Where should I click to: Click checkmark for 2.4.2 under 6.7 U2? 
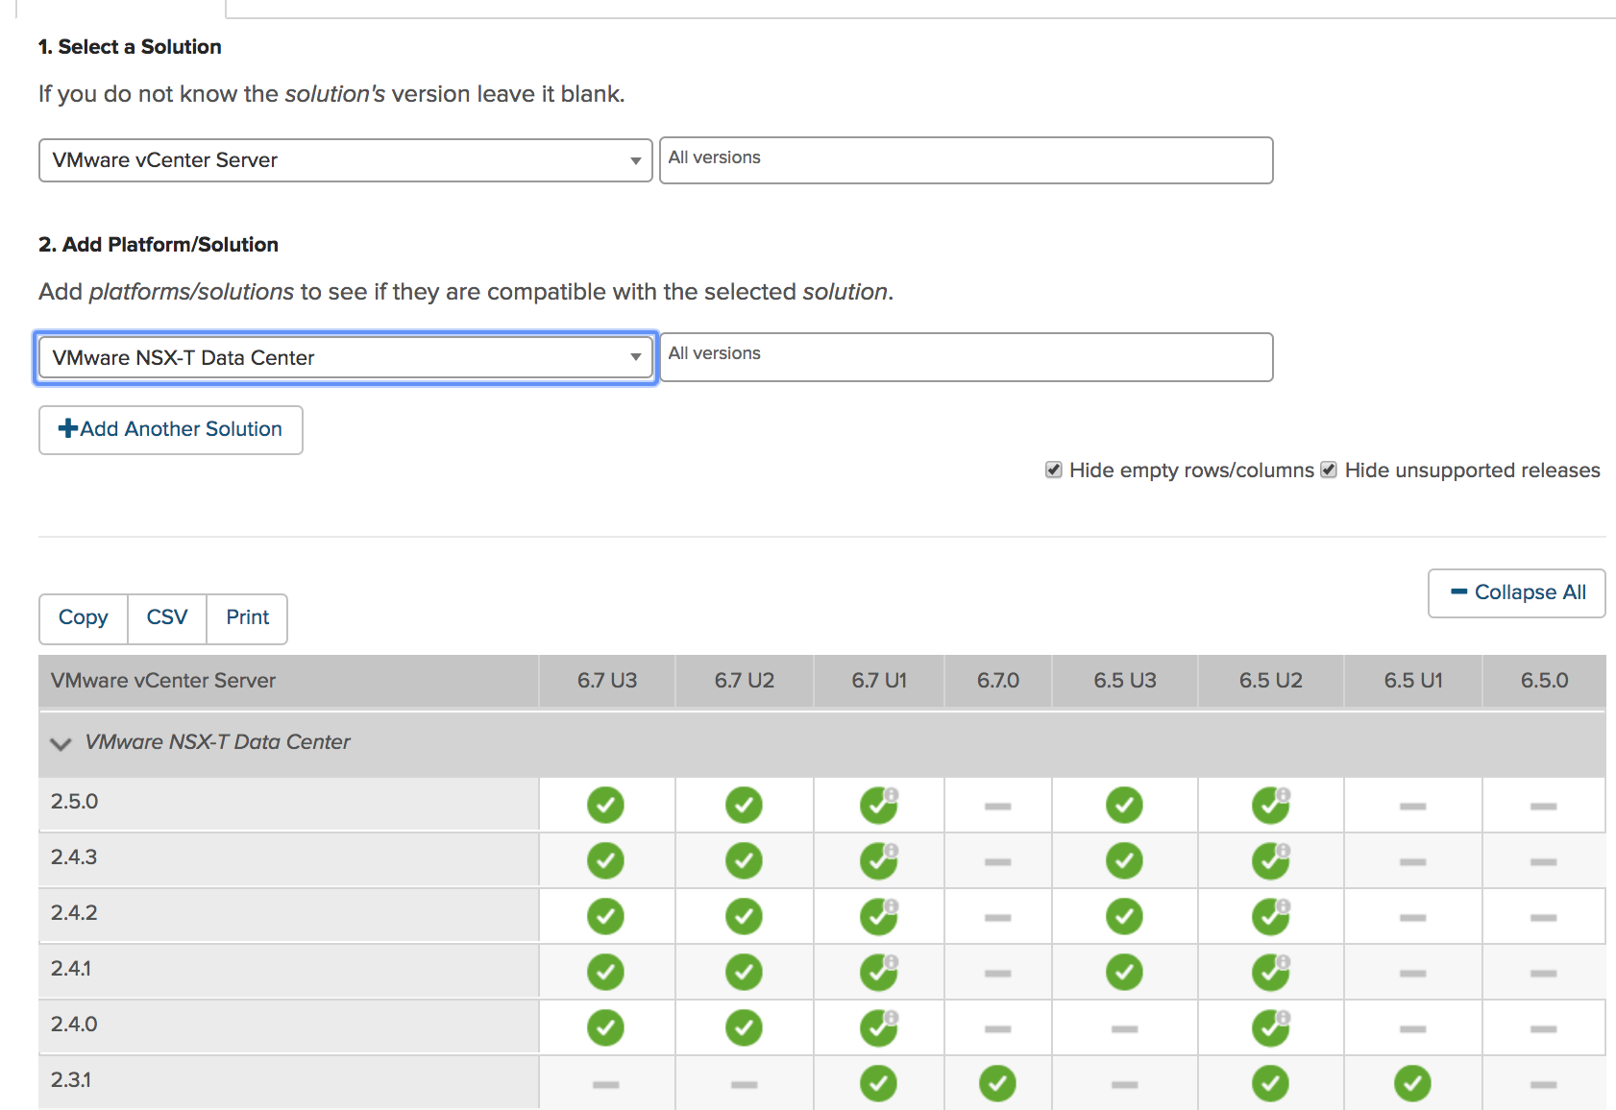click(744, 916)
